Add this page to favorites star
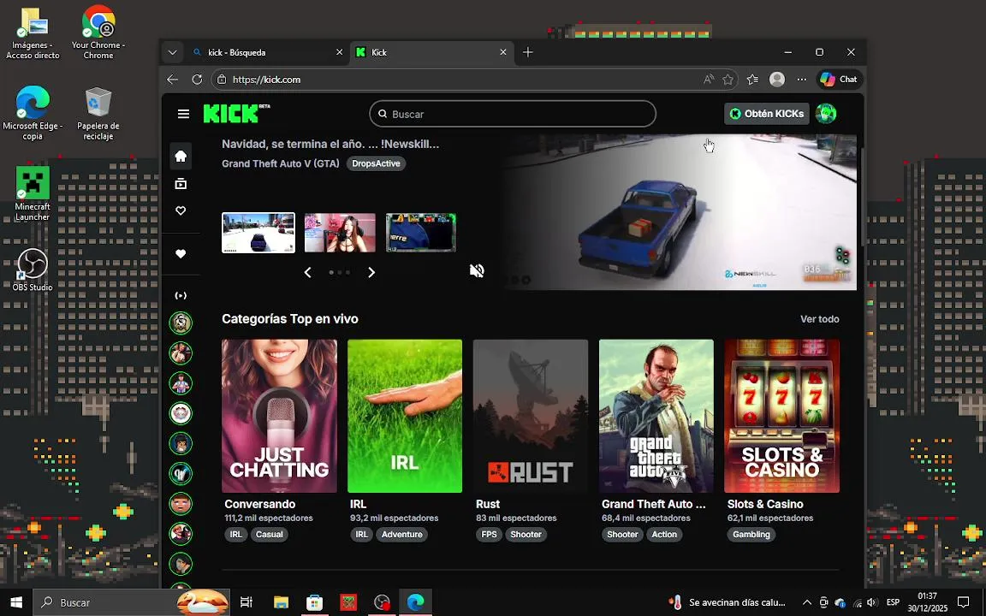The height and width of the screenshot is (616, 986). point(728,80)
